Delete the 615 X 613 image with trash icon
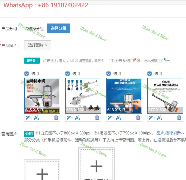186x180 pixels. tap(56, 118)
